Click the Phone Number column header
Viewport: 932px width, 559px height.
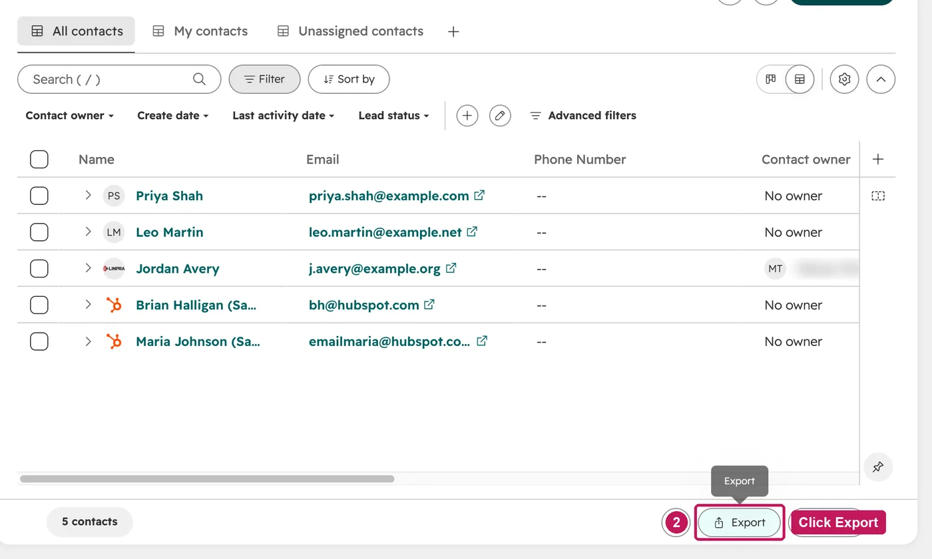tap(580, 160)
